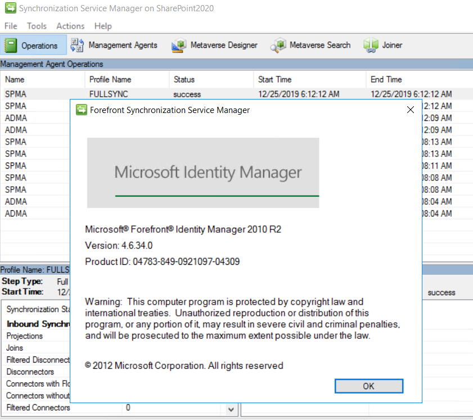This screenshot has height=420, width=473.
Task: Click OK in the About dialog
Action: pos(368,386)
